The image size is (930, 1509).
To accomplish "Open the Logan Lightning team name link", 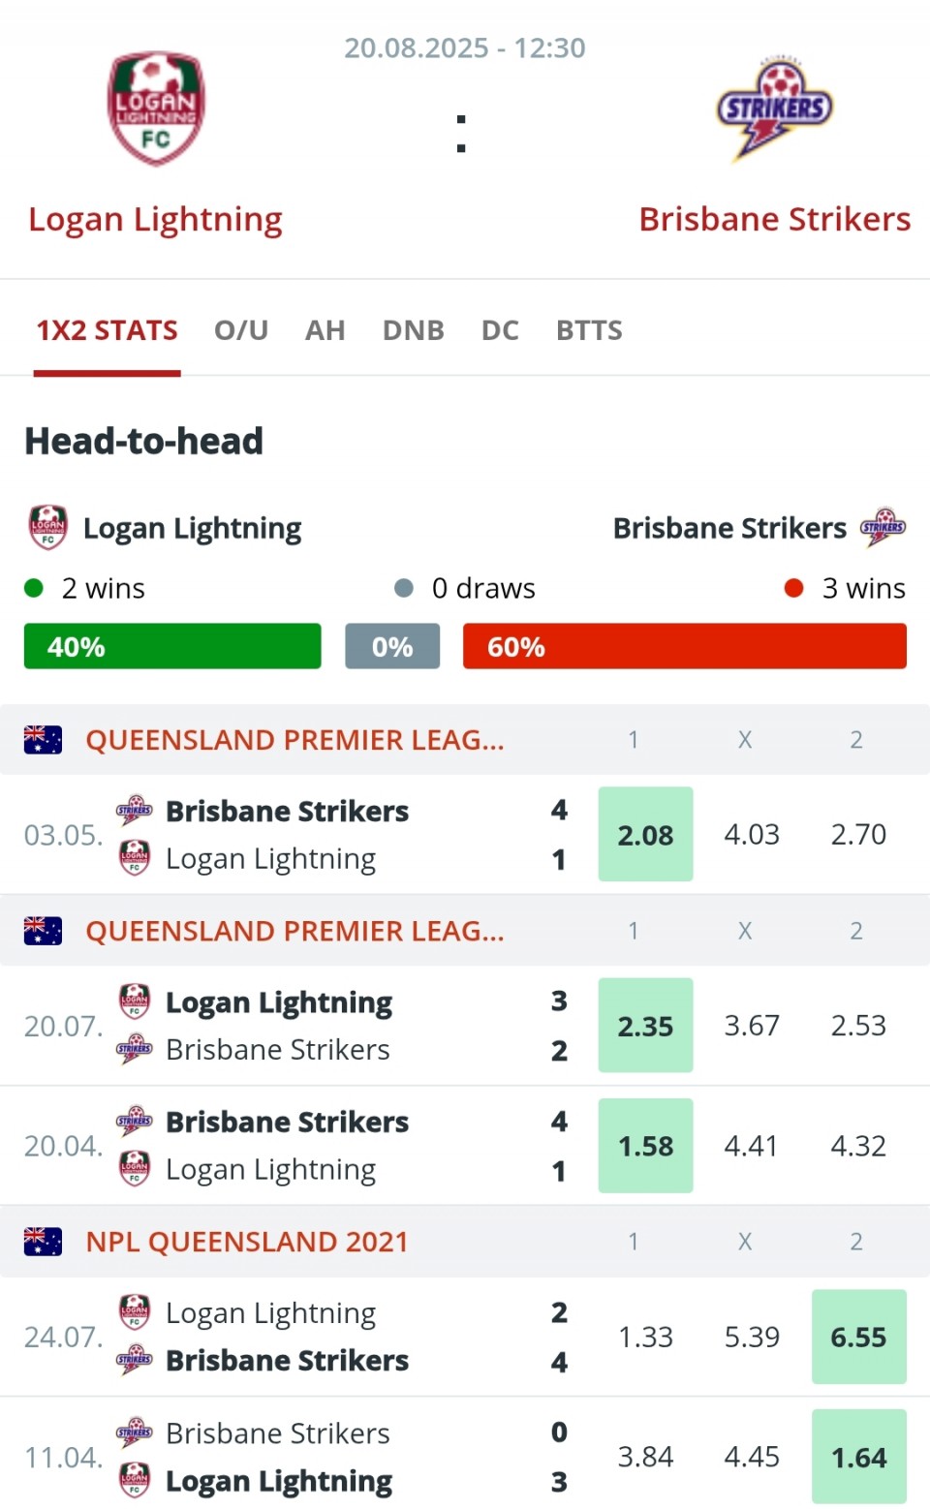I will (x=155, y=220).
